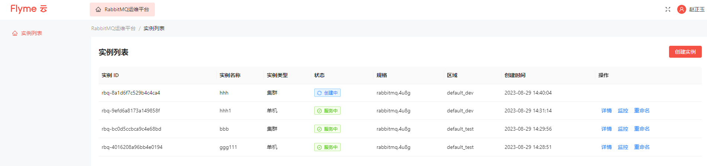
Task: Click the home icon in RabbitMQ运维平台 tab
Action: (98, 10)
